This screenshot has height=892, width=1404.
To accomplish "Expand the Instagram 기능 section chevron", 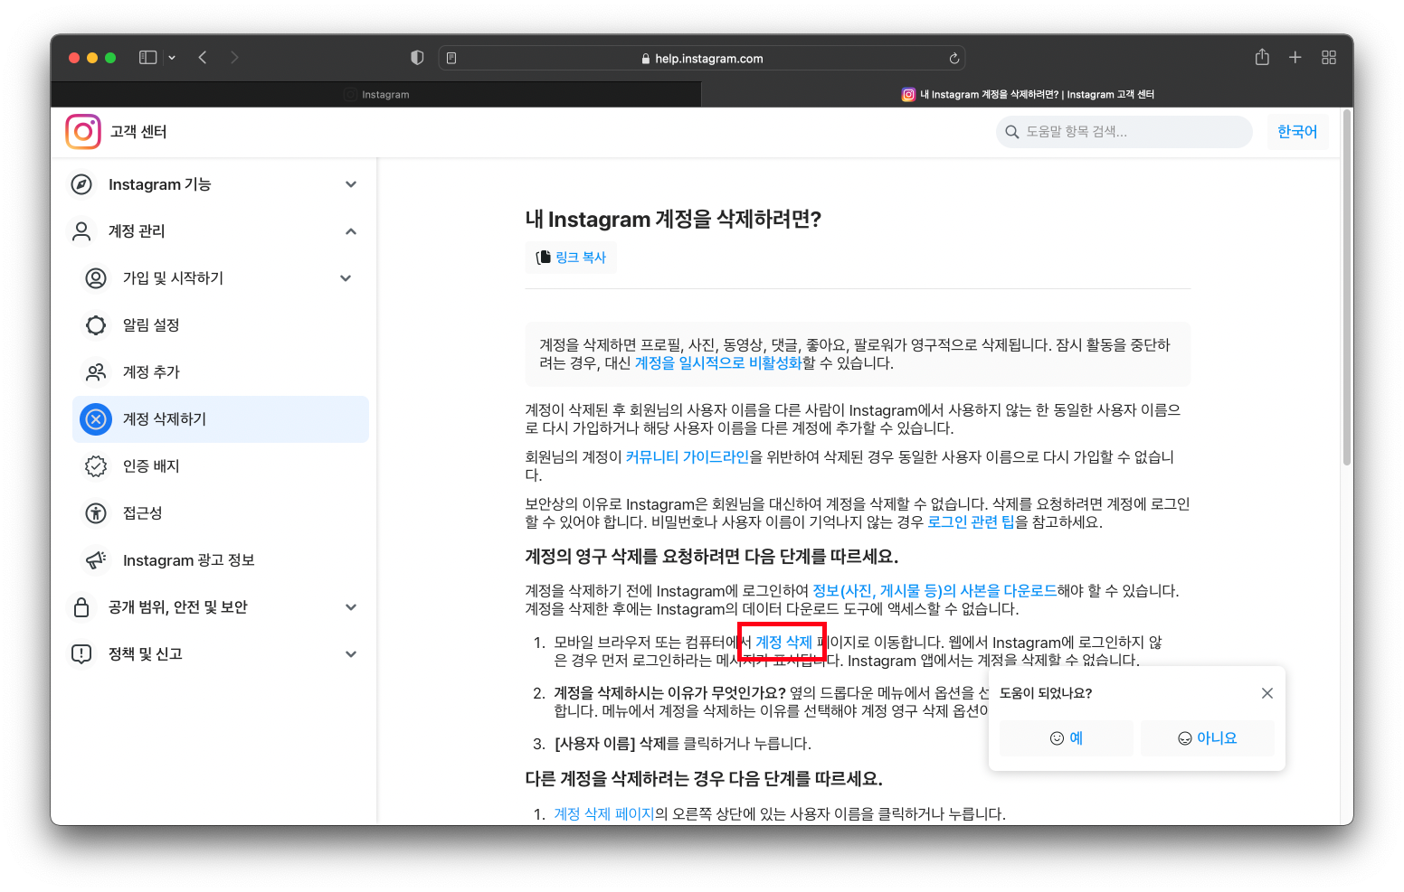I will pos(351,184).
